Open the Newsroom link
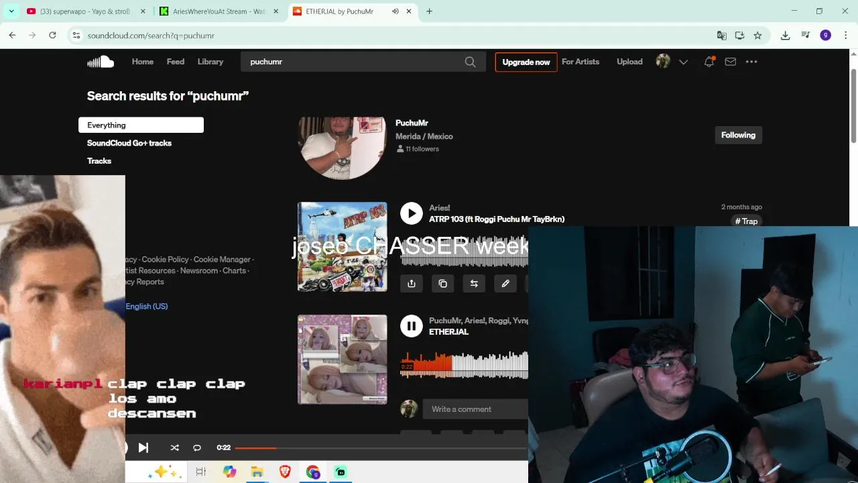This screenshot has width=858, height=483. [199, 271]
